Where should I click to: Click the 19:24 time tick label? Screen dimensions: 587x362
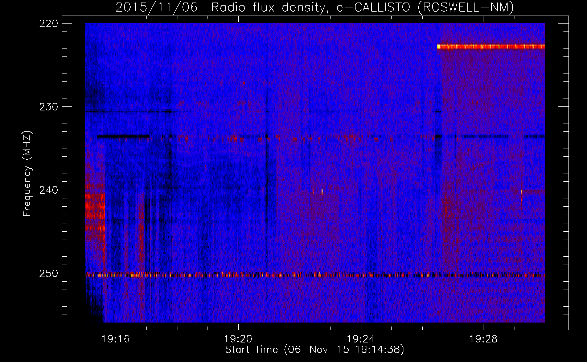(x=361, y=339)
